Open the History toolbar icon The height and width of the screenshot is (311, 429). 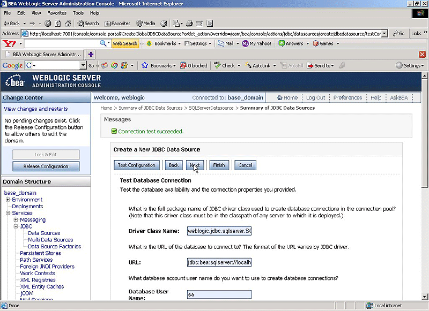pyautogui.click(x=164, y=24)
